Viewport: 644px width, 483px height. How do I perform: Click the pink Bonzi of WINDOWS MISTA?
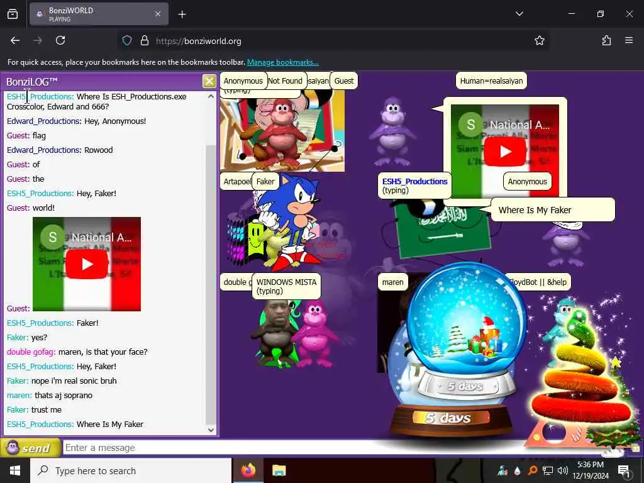coord(316,333)
